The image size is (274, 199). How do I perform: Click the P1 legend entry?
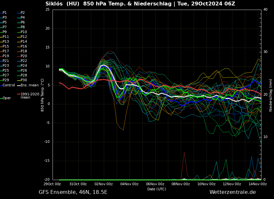[x=5, y=13]
